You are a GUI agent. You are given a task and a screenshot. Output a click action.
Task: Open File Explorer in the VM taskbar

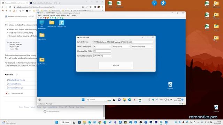tap(124, 100)
